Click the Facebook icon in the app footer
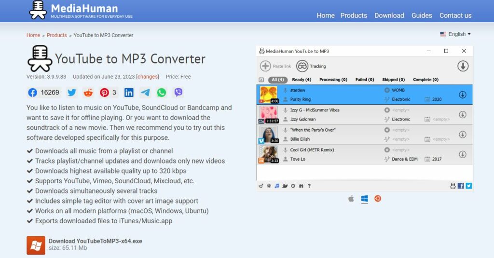Viewport: 494px width, 258px height. pos(461,186)
